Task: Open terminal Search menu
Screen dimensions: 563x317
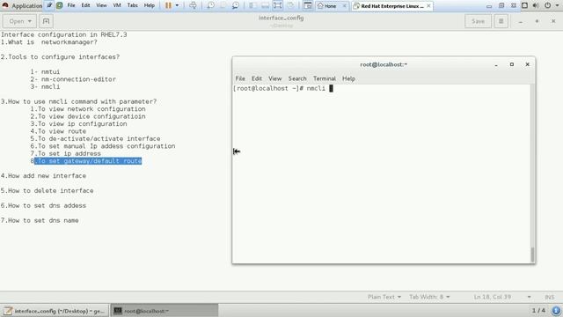Action: click(x=297, y=78)
